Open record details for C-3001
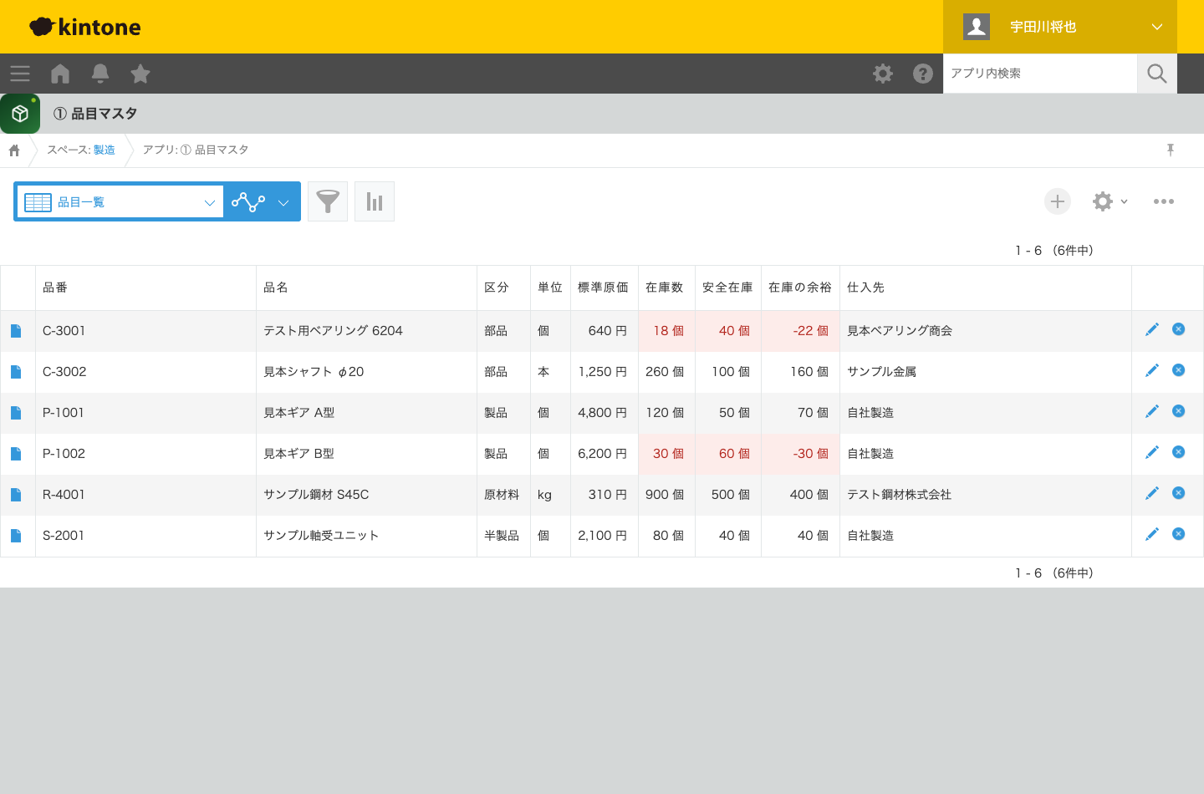 click(x=16, y=331)
